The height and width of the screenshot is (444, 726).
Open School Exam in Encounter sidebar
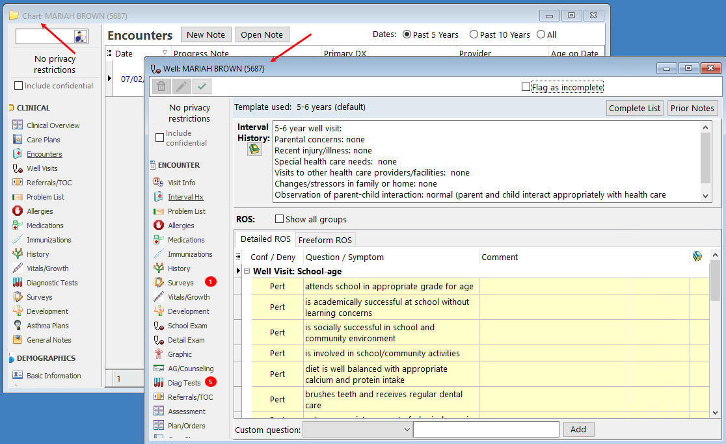point(187,326)
